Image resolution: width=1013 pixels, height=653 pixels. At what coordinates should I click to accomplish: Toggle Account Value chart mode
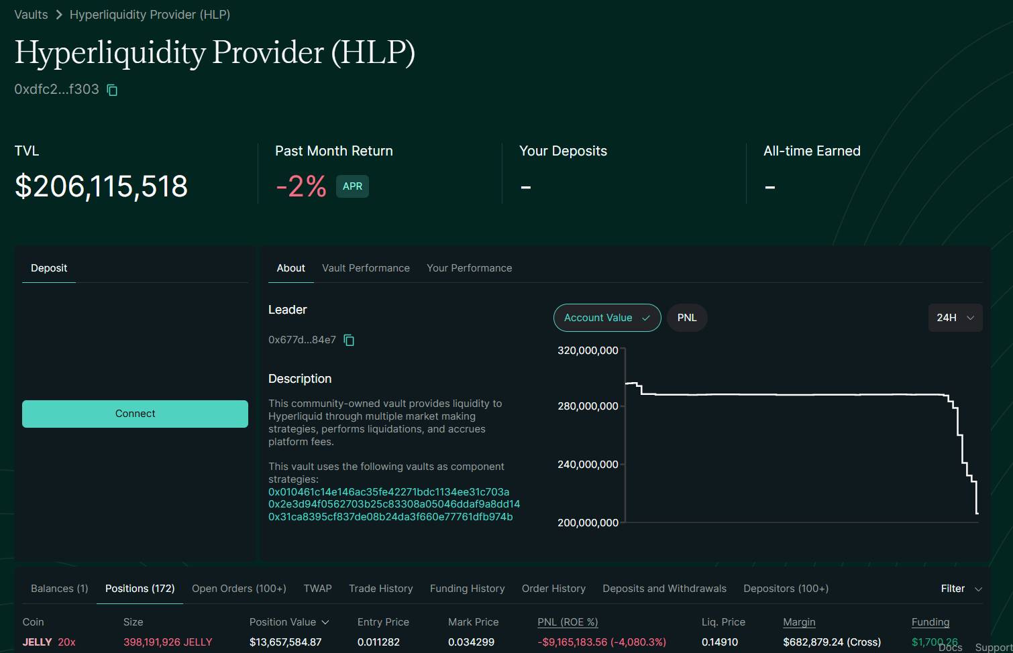point(607,318)
